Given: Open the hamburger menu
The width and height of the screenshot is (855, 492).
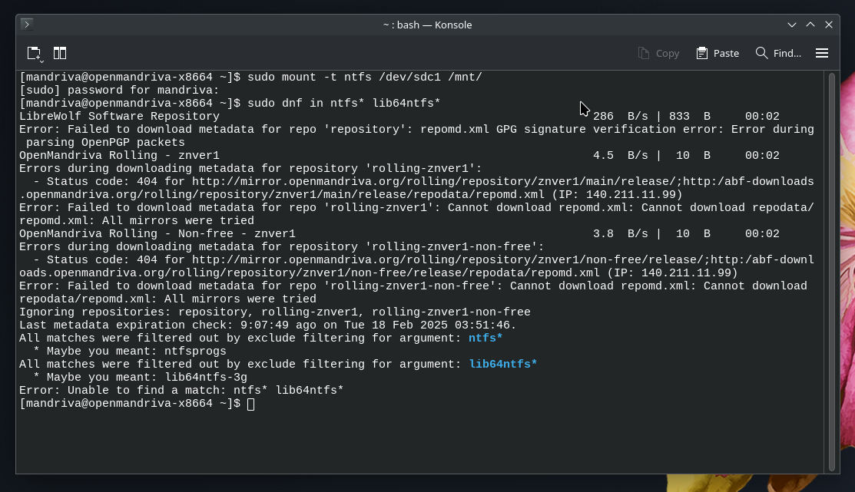Looking at the screenshot, I should pos(822,54).
